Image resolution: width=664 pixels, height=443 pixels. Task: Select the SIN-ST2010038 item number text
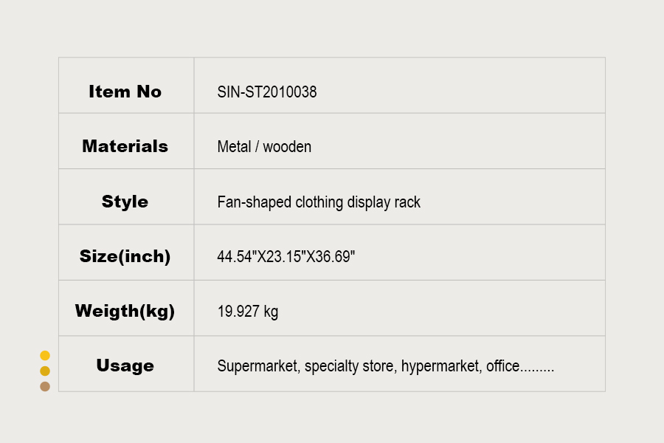(x=267, y=92)
